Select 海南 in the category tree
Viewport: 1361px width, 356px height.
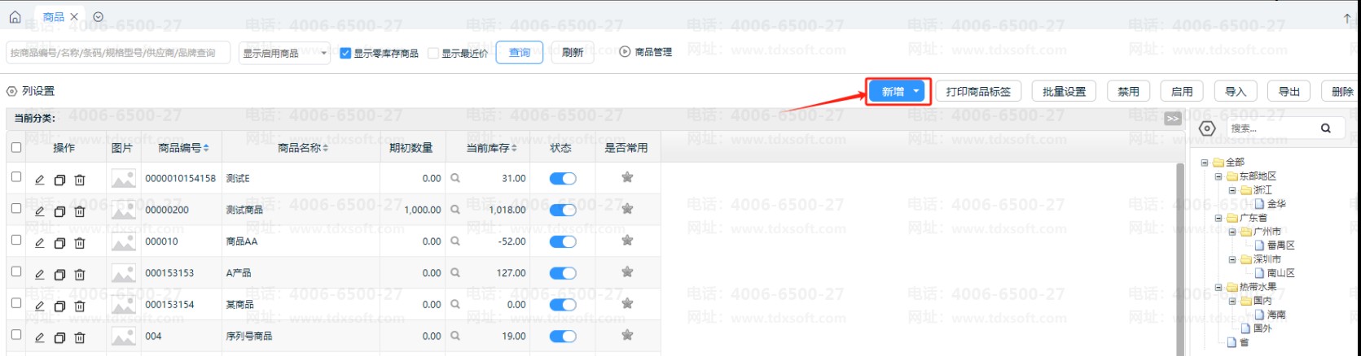click(1275, 315)
